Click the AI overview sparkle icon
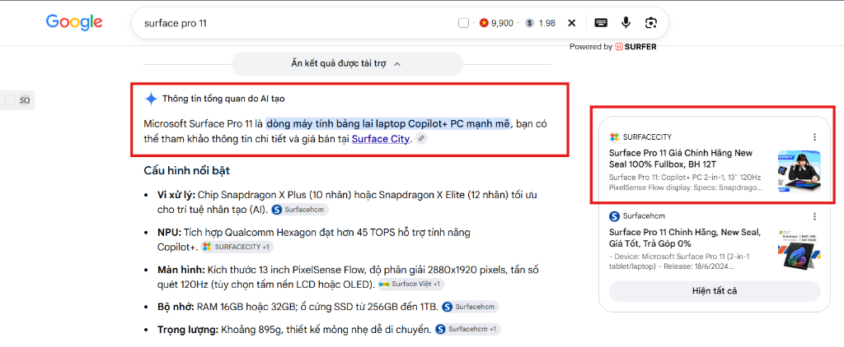The height and width of the screenshot is (347, 844). click(151, 99)
